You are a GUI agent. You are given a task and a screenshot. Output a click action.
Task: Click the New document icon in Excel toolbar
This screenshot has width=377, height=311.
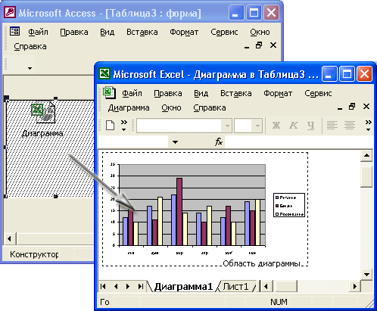(x=110, y=126)
